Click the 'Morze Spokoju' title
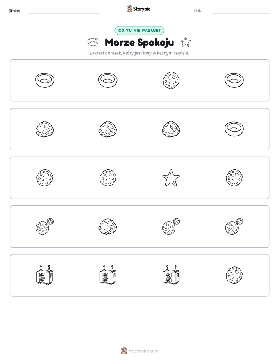279x362 pixels. click(x=139, y=42)
